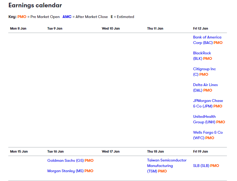Click the Mon 15 Jan column header
This screenshot has height=181, width=237.
(19, 151)
